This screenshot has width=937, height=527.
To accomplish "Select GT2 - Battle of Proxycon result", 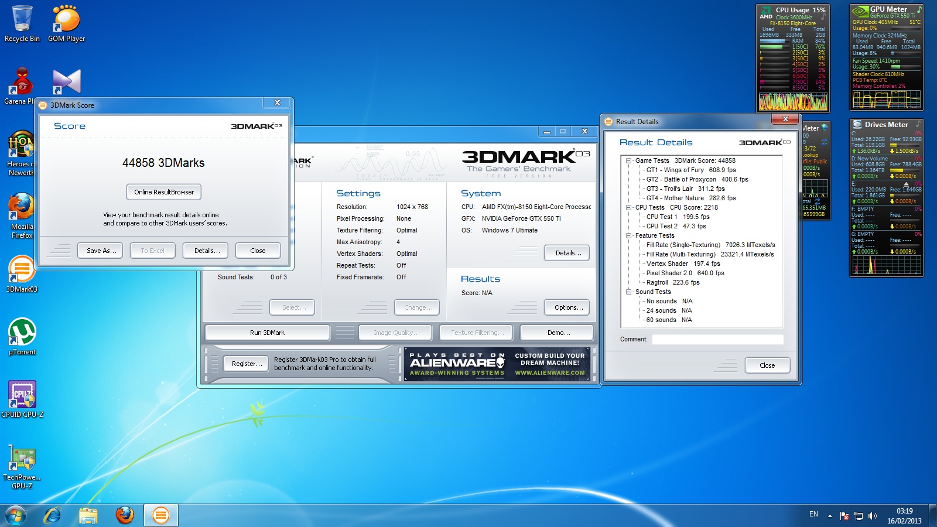I will tap(697, 179).
